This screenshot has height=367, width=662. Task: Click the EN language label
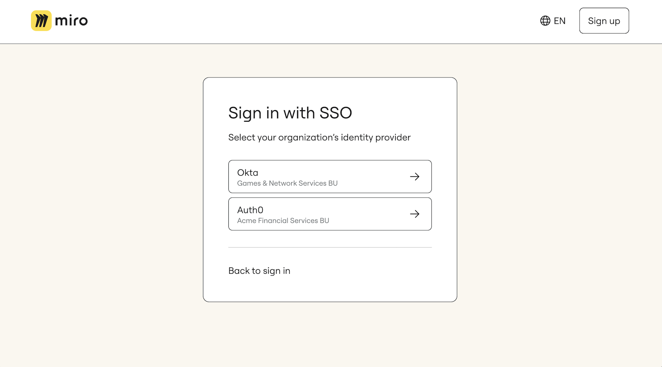tap(559, 21)
